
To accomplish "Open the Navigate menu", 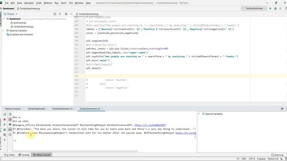I will (29, 3).
